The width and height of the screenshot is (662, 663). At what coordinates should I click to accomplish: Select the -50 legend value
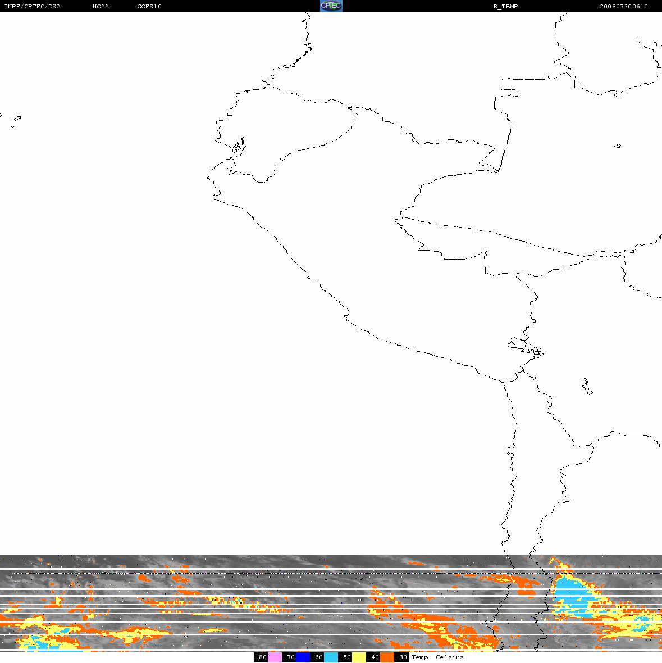click(345, 657)
